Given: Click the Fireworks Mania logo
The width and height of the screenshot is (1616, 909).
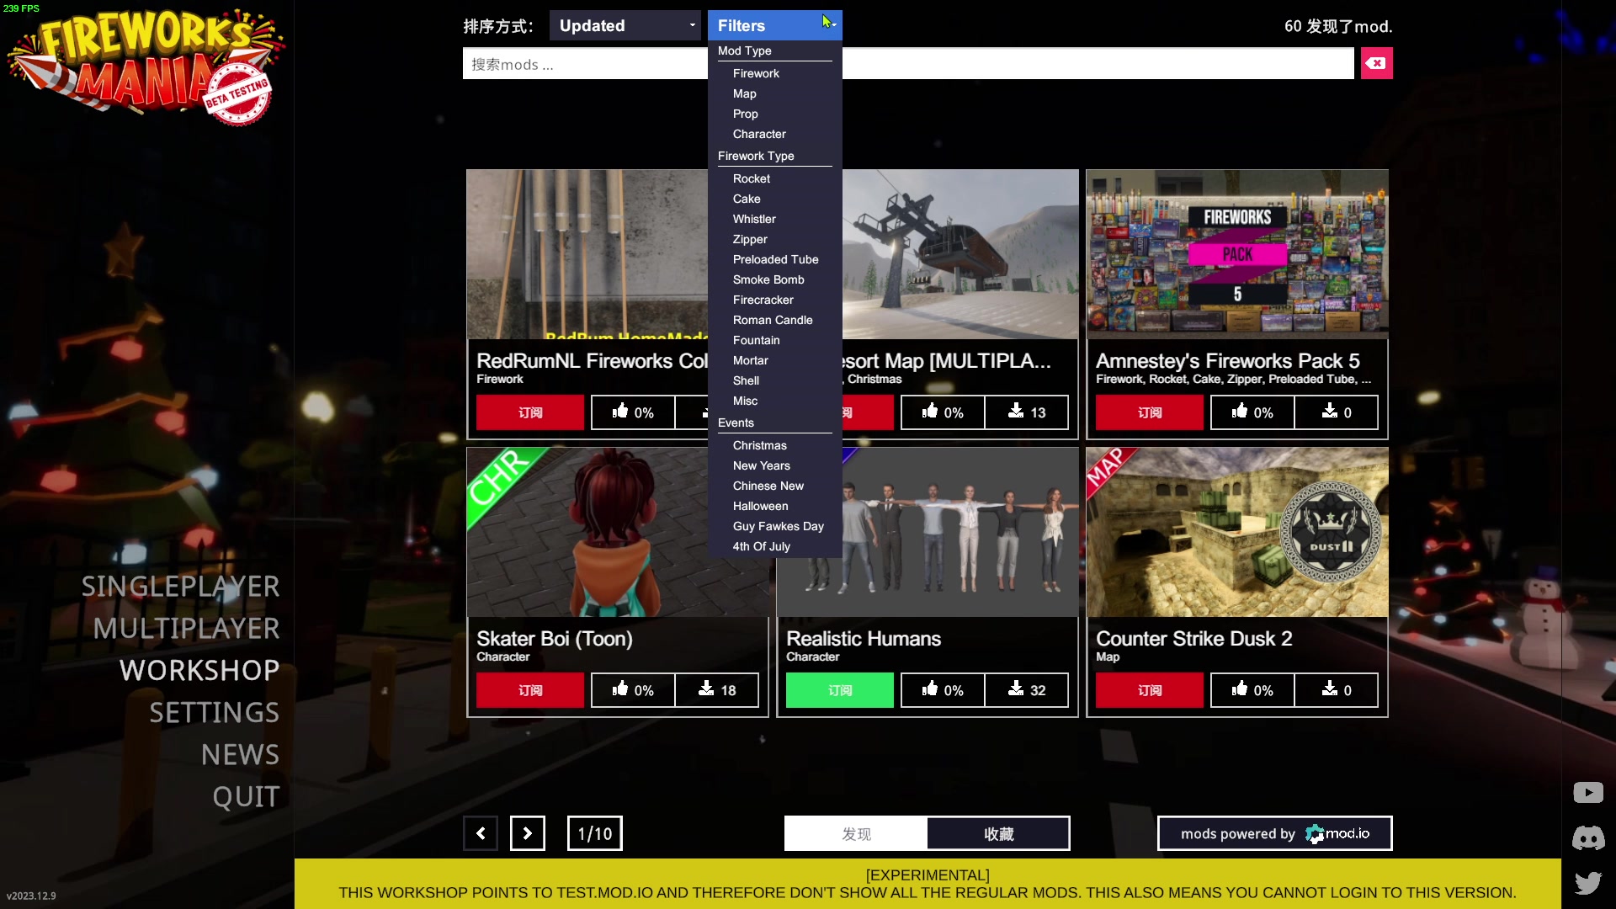Looking at the screenshot, I should [x=145, y=67].
